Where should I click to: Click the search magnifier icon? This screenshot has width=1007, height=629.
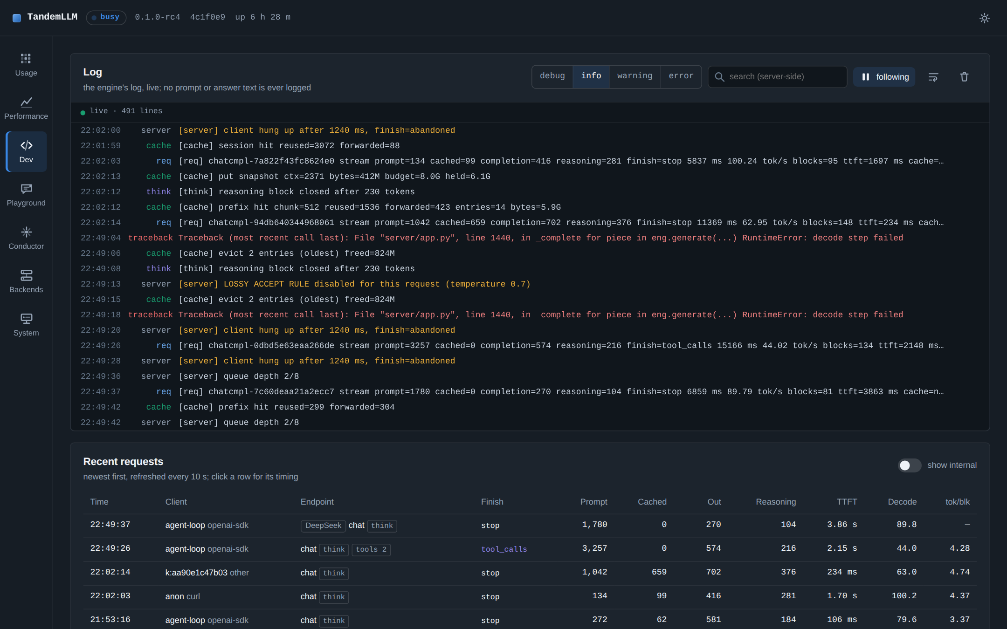719,77
